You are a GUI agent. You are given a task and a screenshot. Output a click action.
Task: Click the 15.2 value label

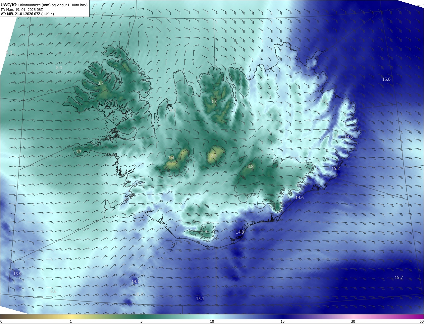click(336, 169)
